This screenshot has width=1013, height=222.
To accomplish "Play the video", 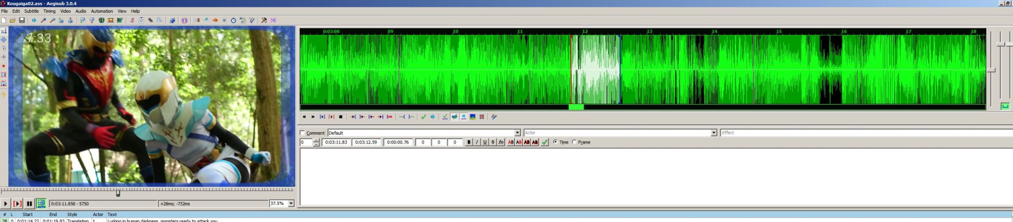I will click(x=5, y=203).
